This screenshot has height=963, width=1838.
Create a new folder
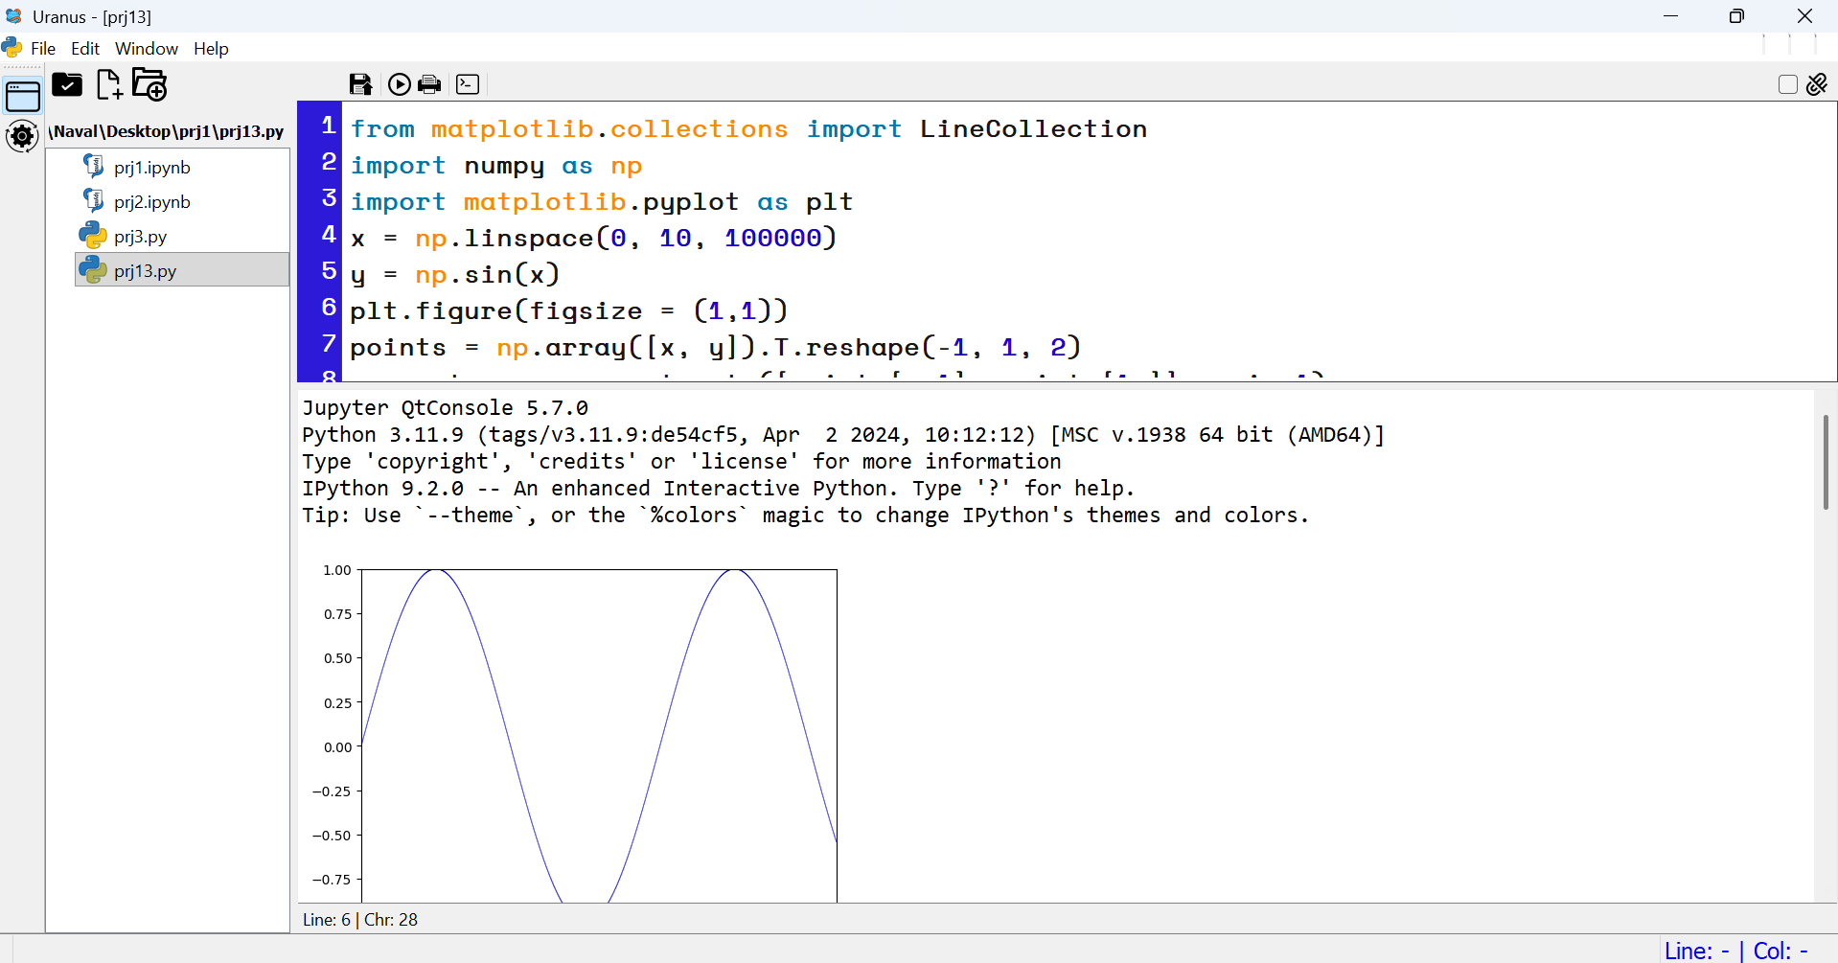[149, 84]
